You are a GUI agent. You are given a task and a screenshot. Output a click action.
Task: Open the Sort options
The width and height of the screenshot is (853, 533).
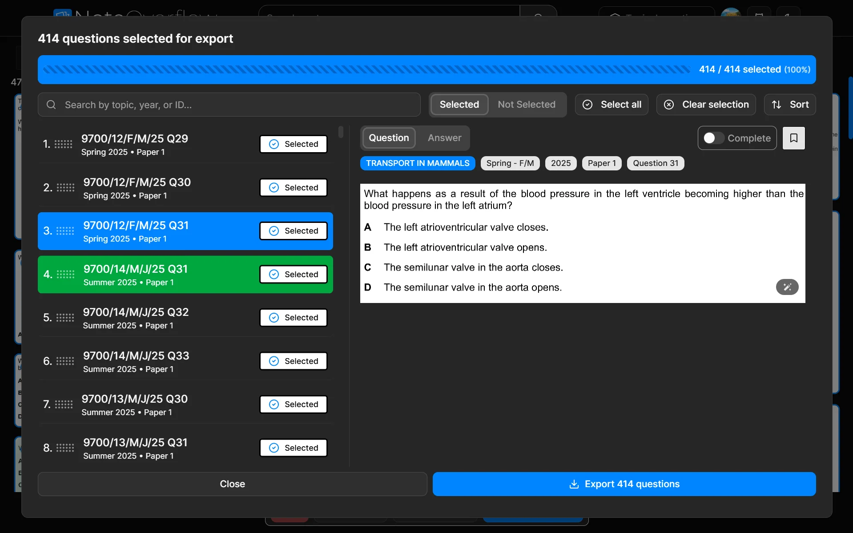[791, 105]
